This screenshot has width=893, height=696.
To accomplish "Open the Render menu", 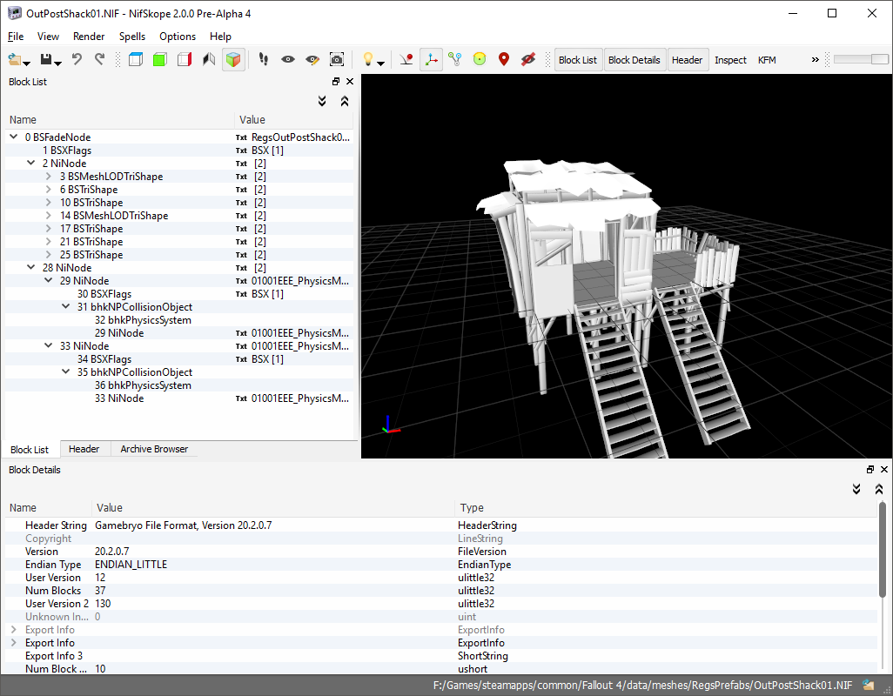I will pos(89,37).
